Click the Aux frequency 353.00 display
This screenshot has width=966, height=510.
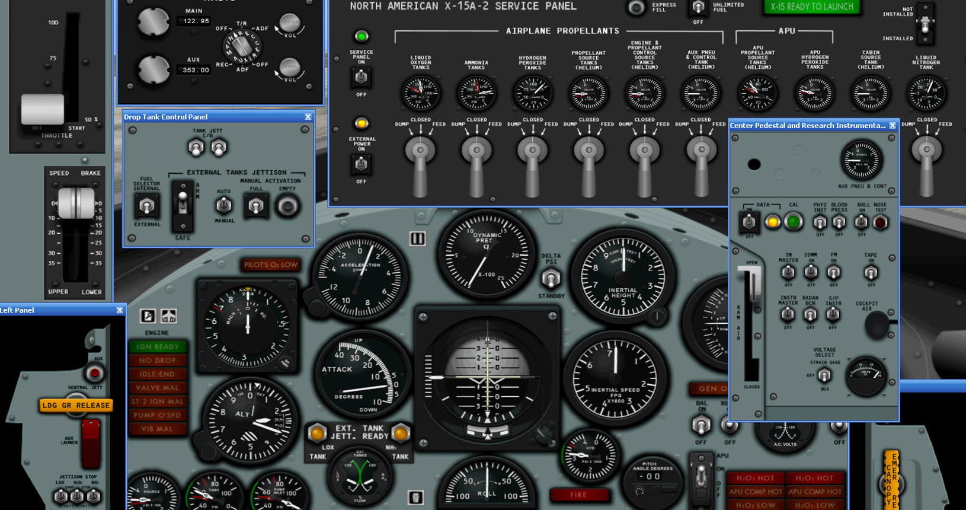pyautogui.click(x=196, y=70)
